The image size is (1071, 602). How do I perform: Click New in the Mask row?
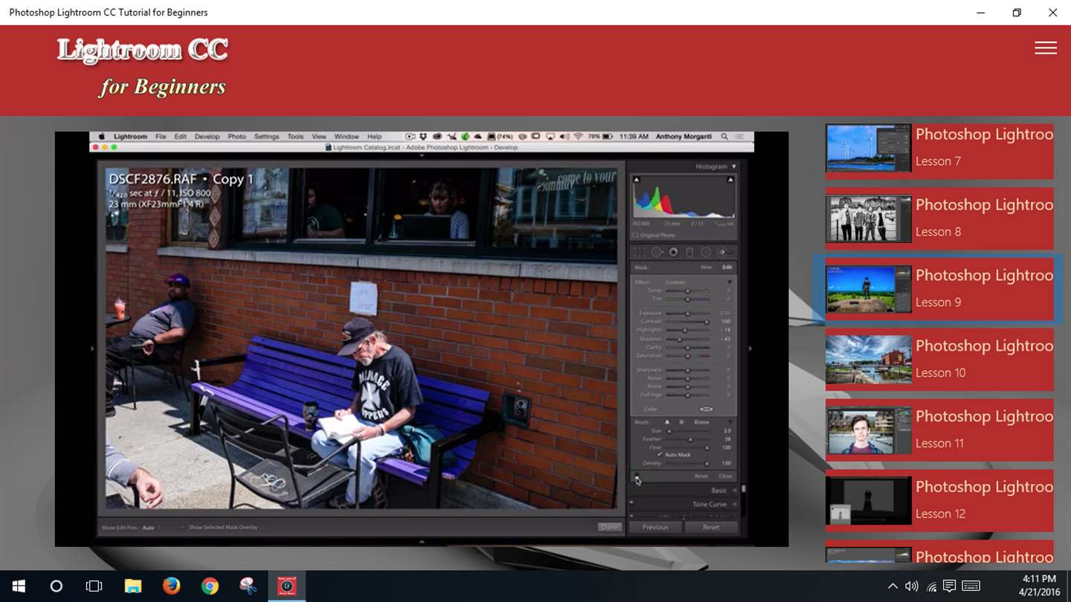(706, 267)
